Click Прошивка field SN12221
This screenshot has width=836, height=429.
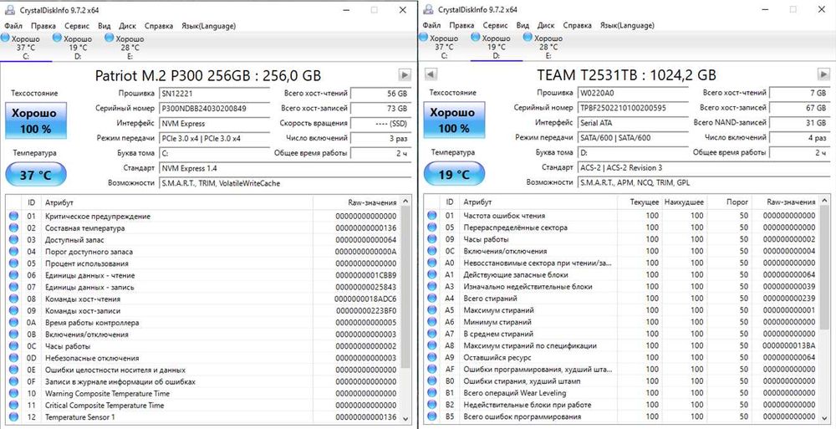(x=215, y=94)
